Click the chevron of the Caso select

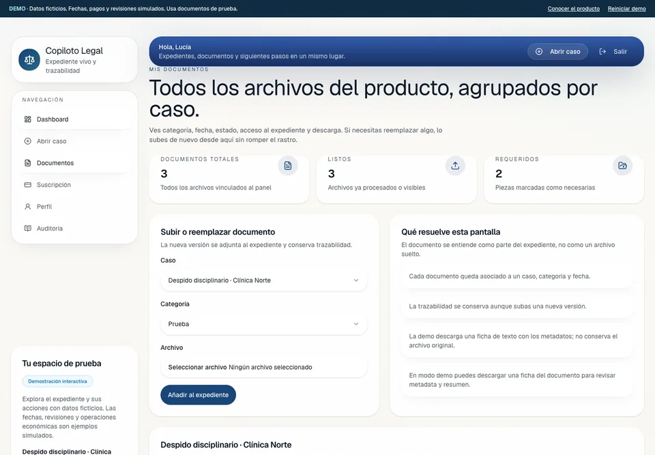pyautogui.click(x=356, y=280)
